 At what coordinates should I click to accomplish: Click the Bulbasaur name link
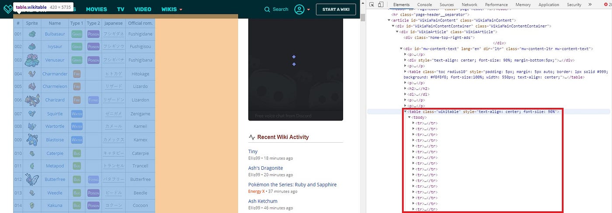point(55,34)
